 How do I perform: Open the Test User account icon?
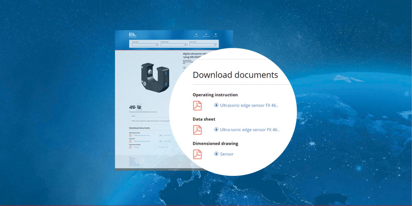coord(196,34)
